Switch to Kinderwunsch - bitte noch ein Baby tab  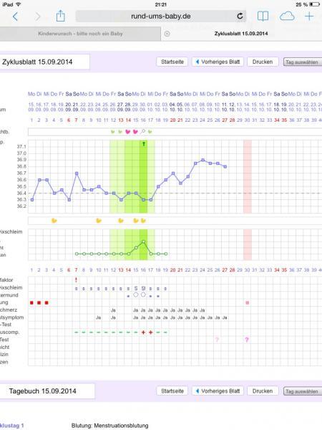(80, 34)
